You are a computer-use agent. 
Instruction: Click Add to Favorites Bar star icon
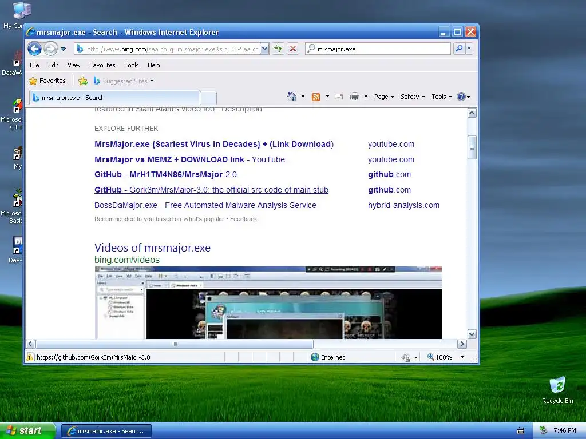pyautogui.click(x=83, y=81)
